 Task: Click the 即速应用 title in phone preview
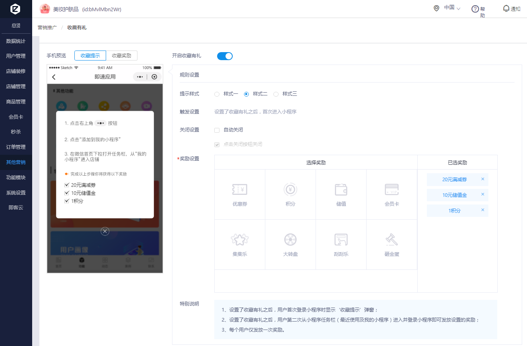click(x=105, y=77)
